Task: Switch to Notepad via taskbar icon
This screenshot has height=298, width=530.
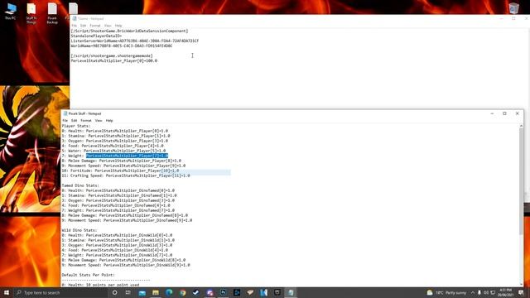Action: tap(291, 292)
